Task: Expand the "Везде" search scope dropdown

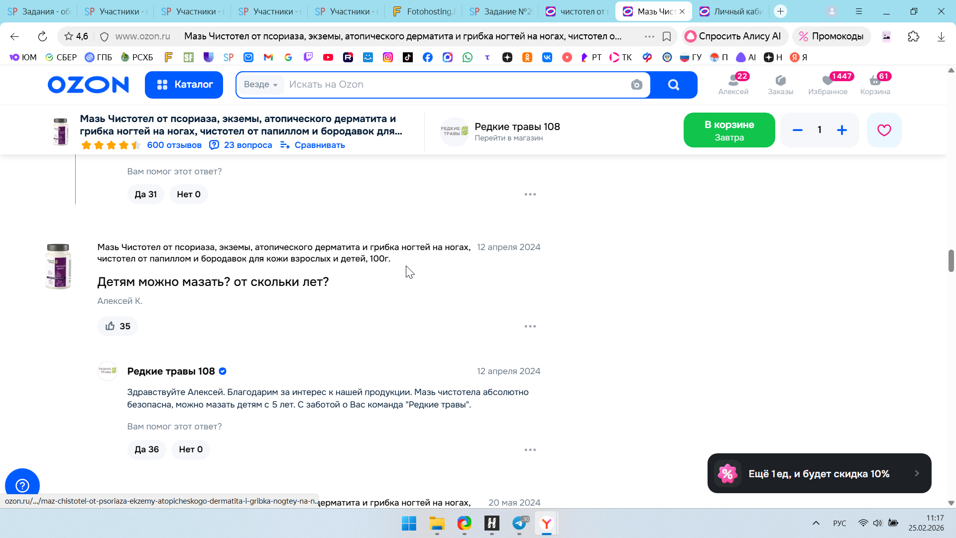Action: pos(260,85)
